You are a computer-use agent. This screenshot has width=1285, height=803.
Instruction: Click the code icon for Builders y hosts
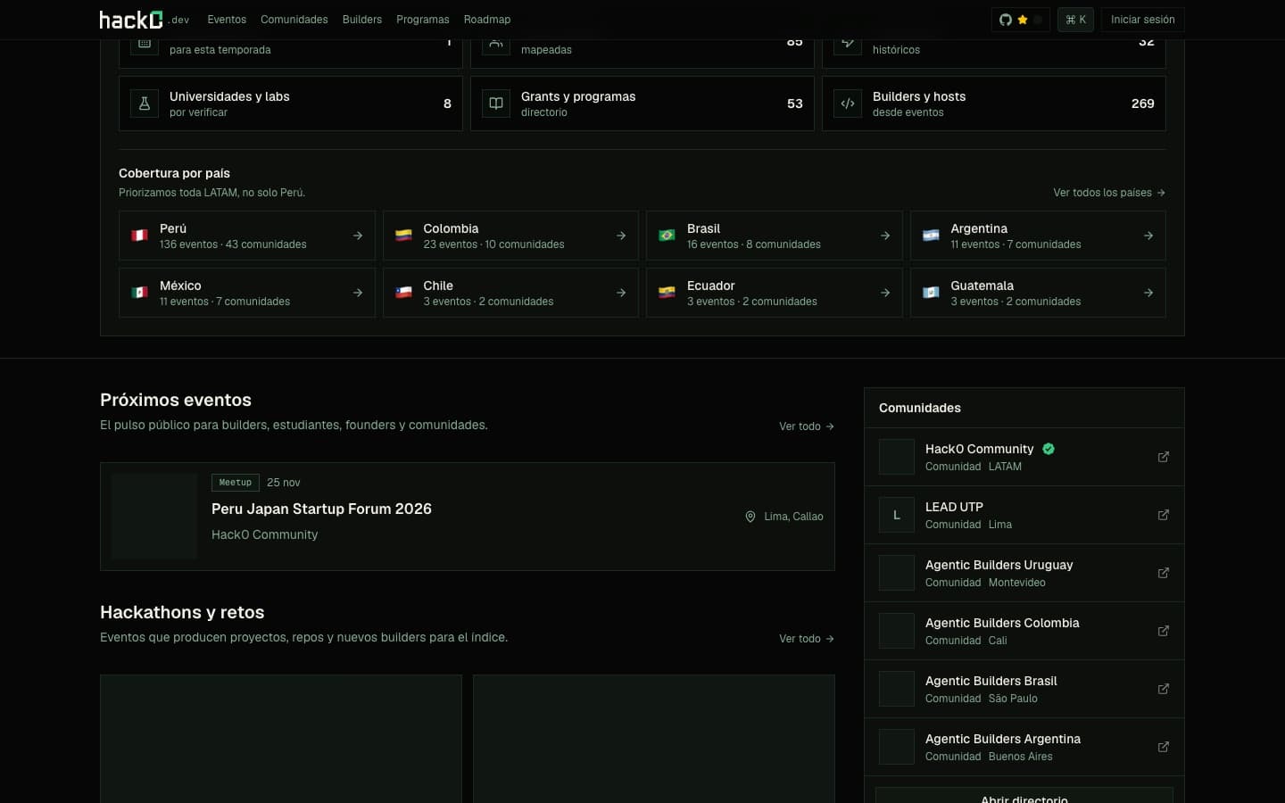848,103
